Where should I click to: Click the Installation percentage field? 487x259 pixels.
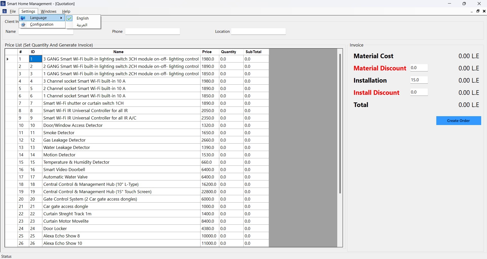pyautogui.click(x=419, y=80)
